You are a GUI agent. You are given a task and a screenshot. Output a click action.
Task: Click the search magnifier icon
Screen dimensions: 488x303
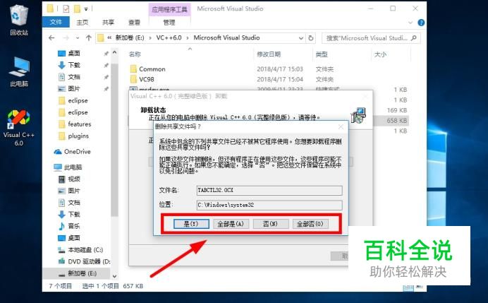[x=414, y=38]
